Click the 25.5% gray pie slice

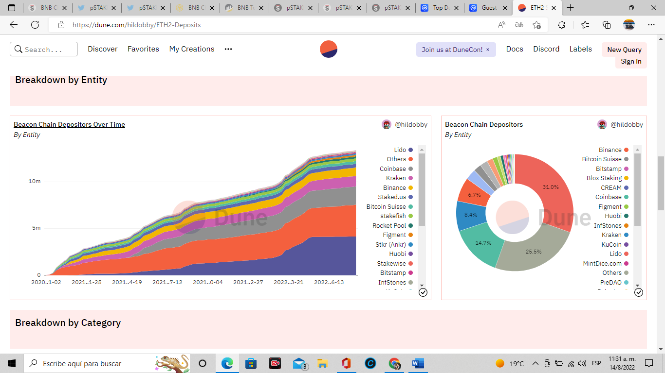[533, 253]
